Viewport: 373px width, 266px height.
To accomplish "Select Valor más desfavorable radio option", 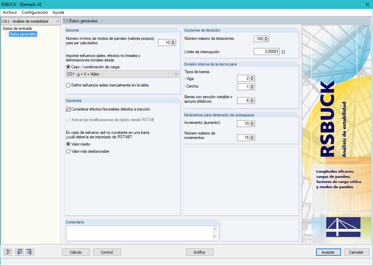I will click(68, 151).
